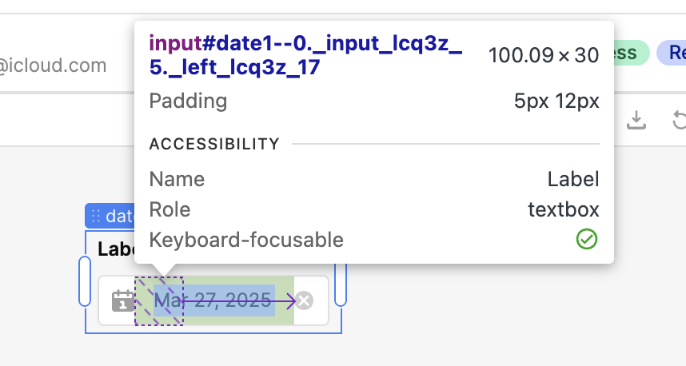The width and height of the screenshot is (686, 366).
Task: Click the download icon in the toolbar
Action: (636, 120)
